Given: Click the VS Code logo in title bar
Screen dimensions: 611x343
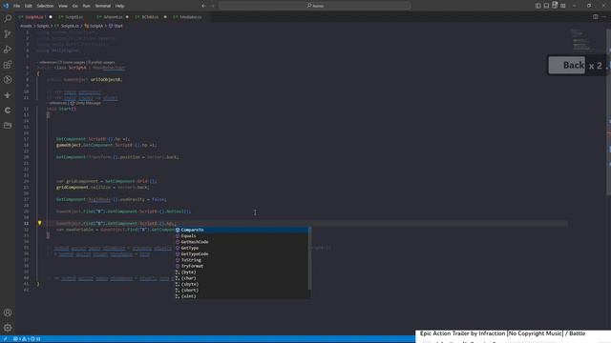Looking at the screenshot, I should pyautogui.click(x=6, y=6).
